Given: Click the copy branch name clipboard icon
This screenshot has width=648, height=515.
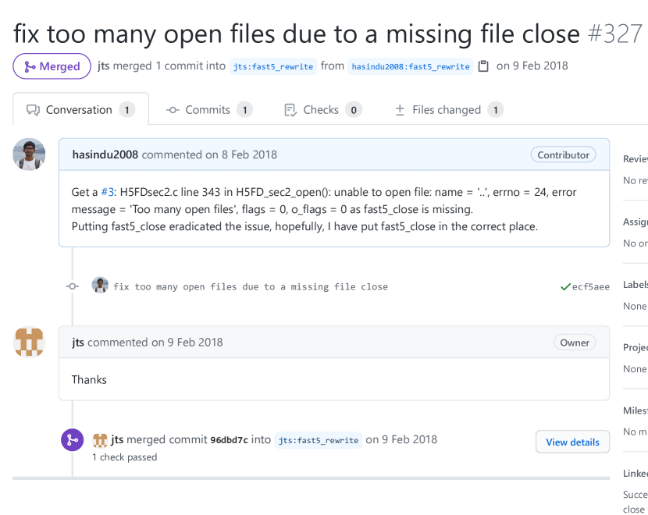Looking at the screenshot, I should pyautogui.click(x=483, y=66).
